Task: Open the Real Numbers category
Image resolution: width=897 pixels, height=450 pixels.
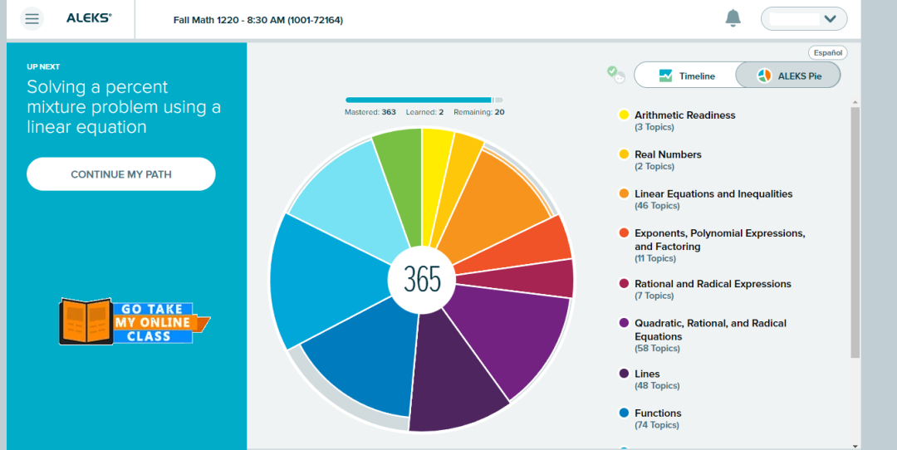Action: (668, 154)
